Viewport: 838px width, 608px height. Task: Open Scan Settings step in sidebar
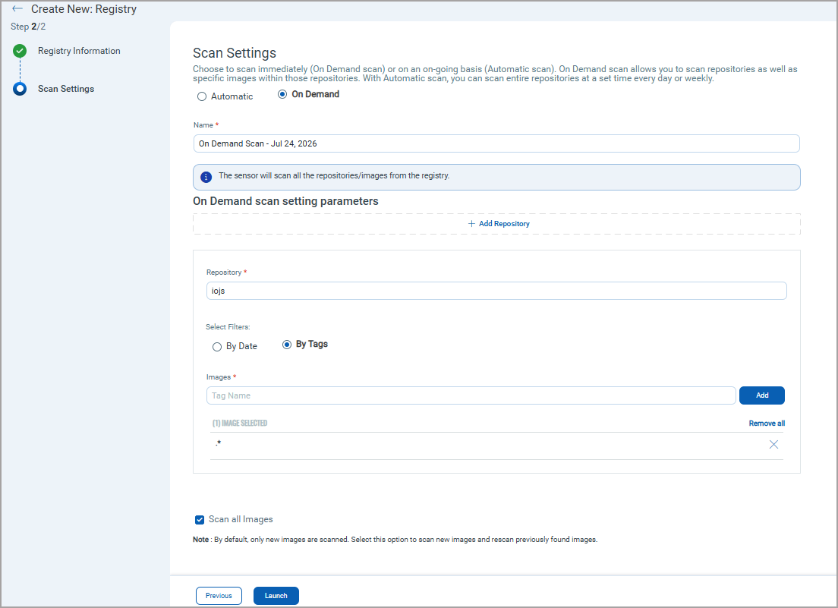(66, 89)
